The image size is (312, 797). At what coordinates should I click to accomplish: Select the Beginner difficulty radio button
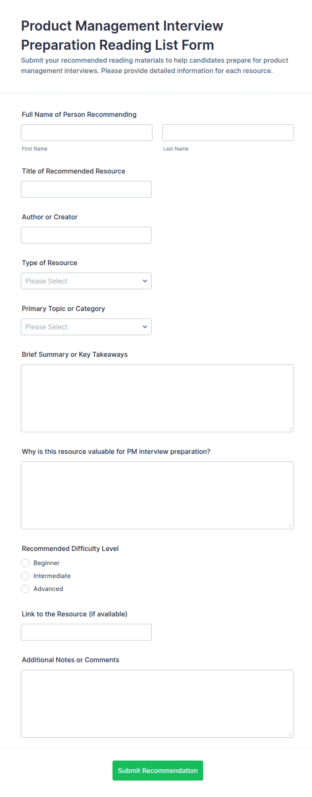point(25,563)
